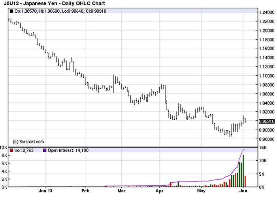Screen dimensions: 277x203
Task: Click the latest OHLC price bar
Action: [245, 120]
